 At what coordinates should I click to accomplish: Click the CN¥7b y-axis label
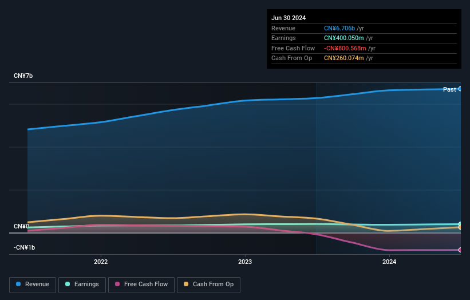(23, 76)
